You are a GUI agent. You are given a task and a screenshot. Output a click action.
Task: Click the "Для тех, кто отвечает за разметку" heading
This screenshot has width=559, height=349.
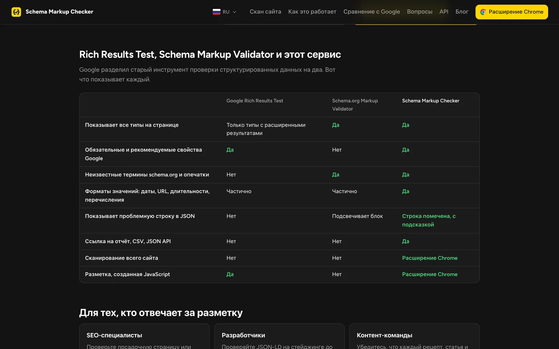click(161, 313)
